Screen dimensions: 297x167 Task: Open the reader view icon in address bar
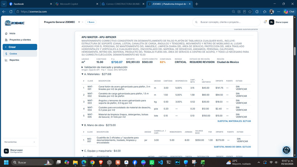tap(245, 12)
